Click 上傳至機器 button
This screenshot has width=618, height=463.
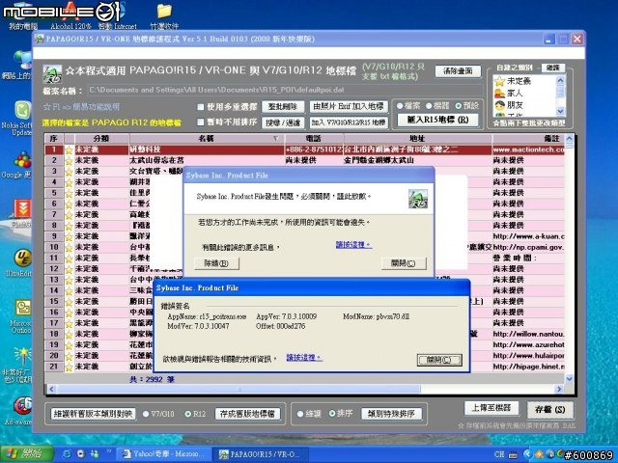pyautogui.click(x=492, y=408)
